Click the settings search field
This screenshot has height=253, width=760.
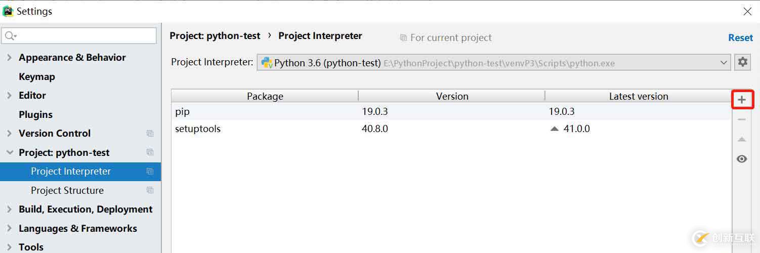(83, 36)
